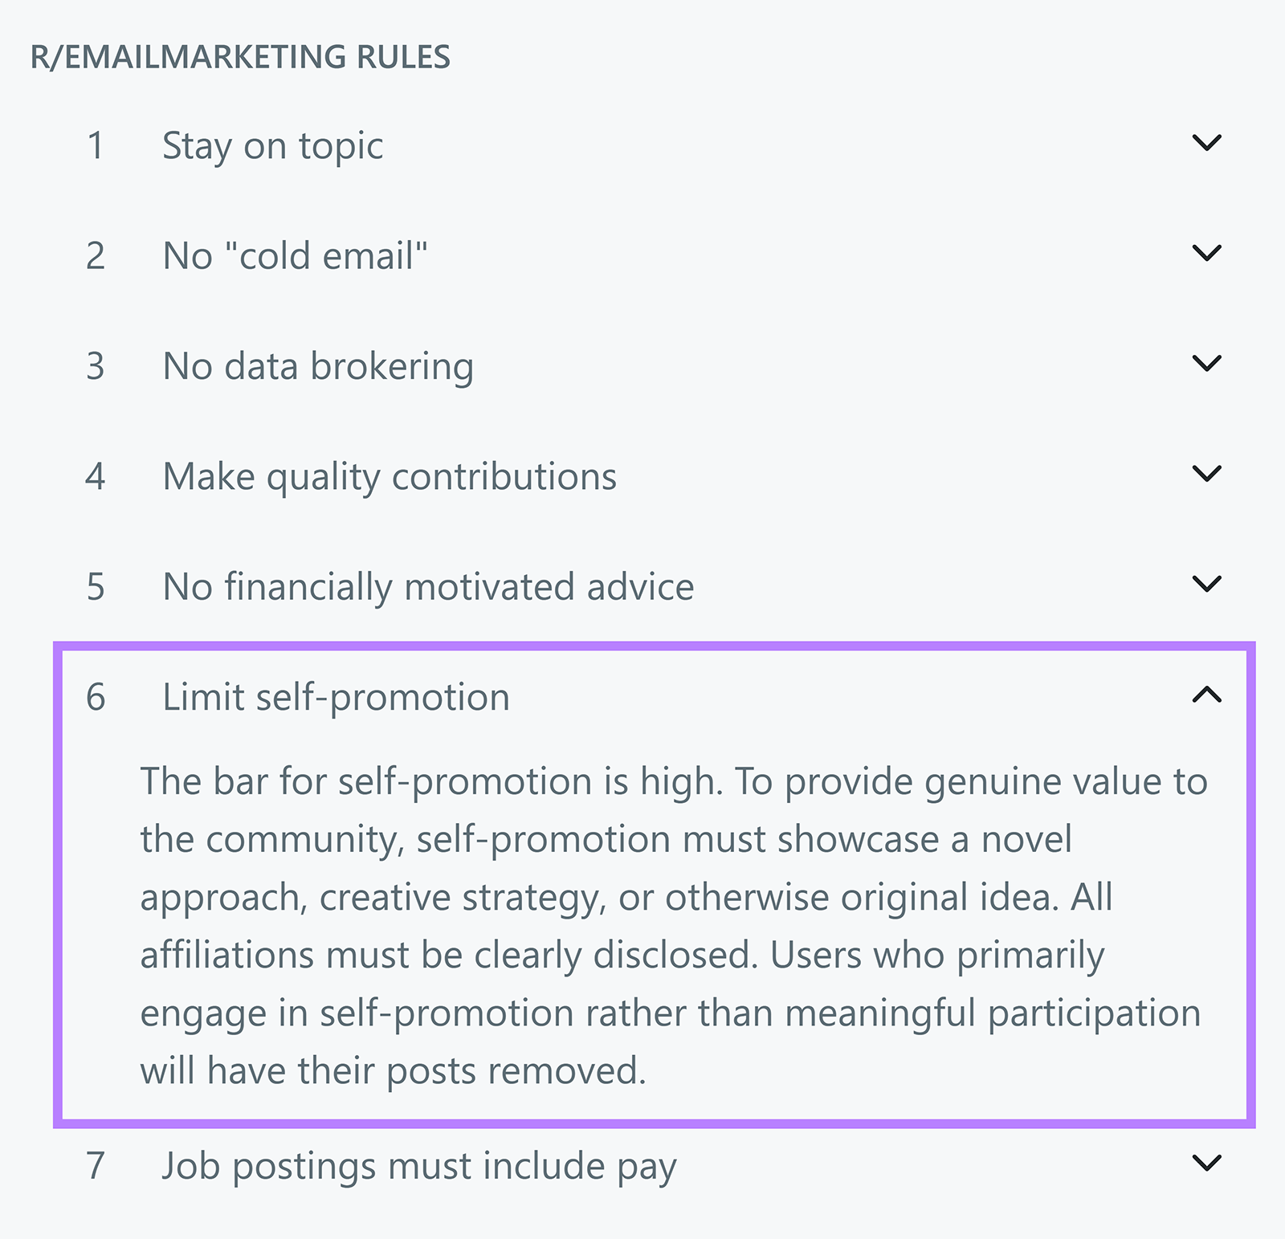Click the downward chevron beside rule 2
Viewport: 1285px width, 1239px height.
point(1208,255)
